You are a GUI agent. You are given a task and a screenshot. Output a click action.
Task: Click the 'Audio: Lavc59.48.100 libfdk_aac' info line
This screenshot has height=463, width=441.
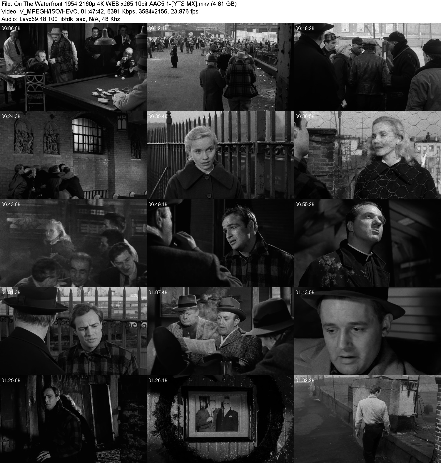coord(60,19)
